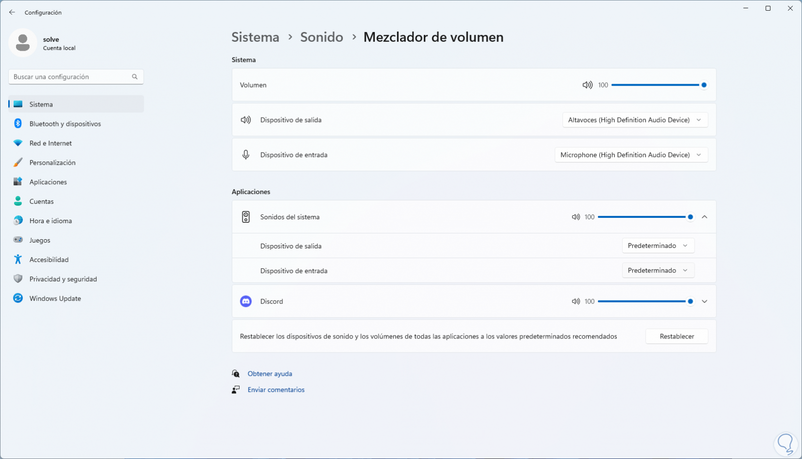
Task: Mute Sonidos del sistema speaker icon
Action: coord(576,217)
